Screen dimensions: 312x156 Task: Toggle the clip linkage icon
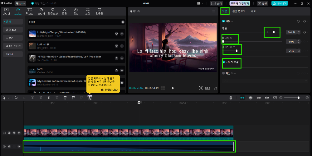click(x=259, y=98)
